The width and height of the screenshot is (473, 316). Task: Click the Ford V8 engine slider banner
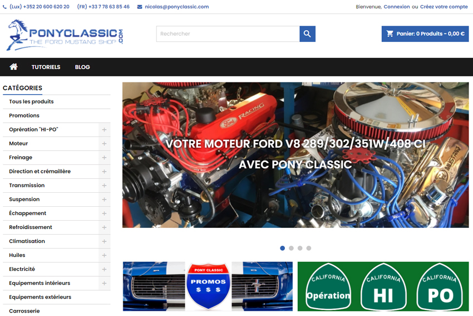(295, 155)
